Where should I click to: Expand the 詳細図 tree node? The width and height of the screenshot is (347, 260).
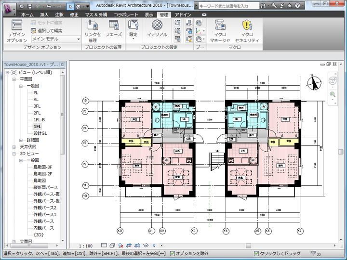point(21,140)
